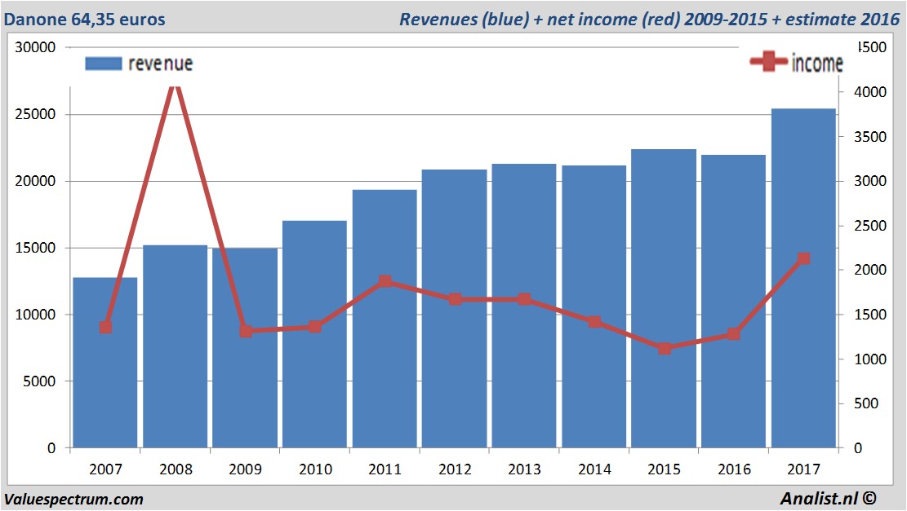The height and width of the screenshot is (511, 907).
Task: Click the 15000 left axis label
Action: [35, 248]
